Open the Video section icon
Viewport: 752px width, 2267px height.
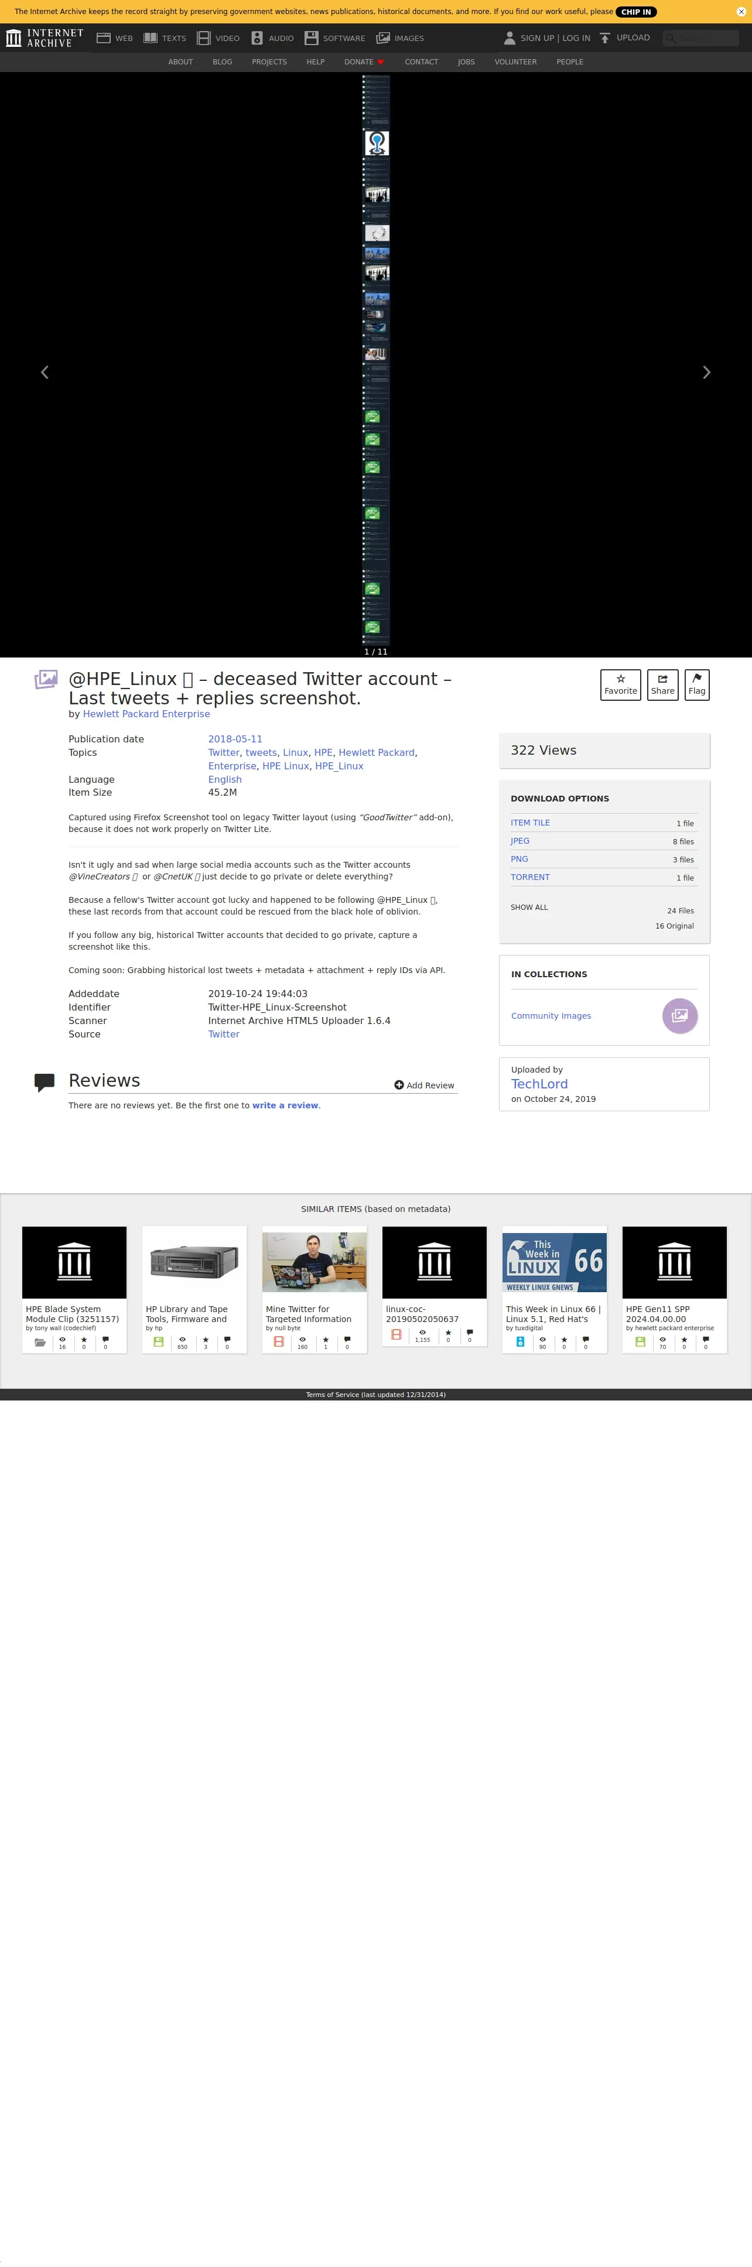coord(203,38)
